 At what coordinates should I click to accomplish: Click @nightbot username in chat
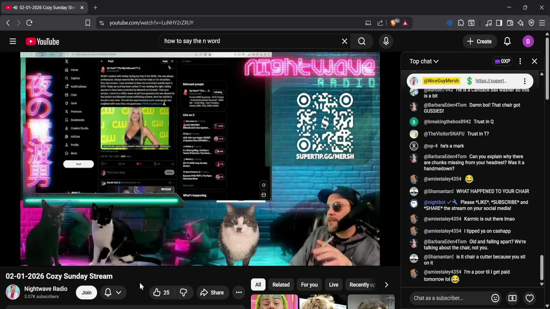point(434,202)
